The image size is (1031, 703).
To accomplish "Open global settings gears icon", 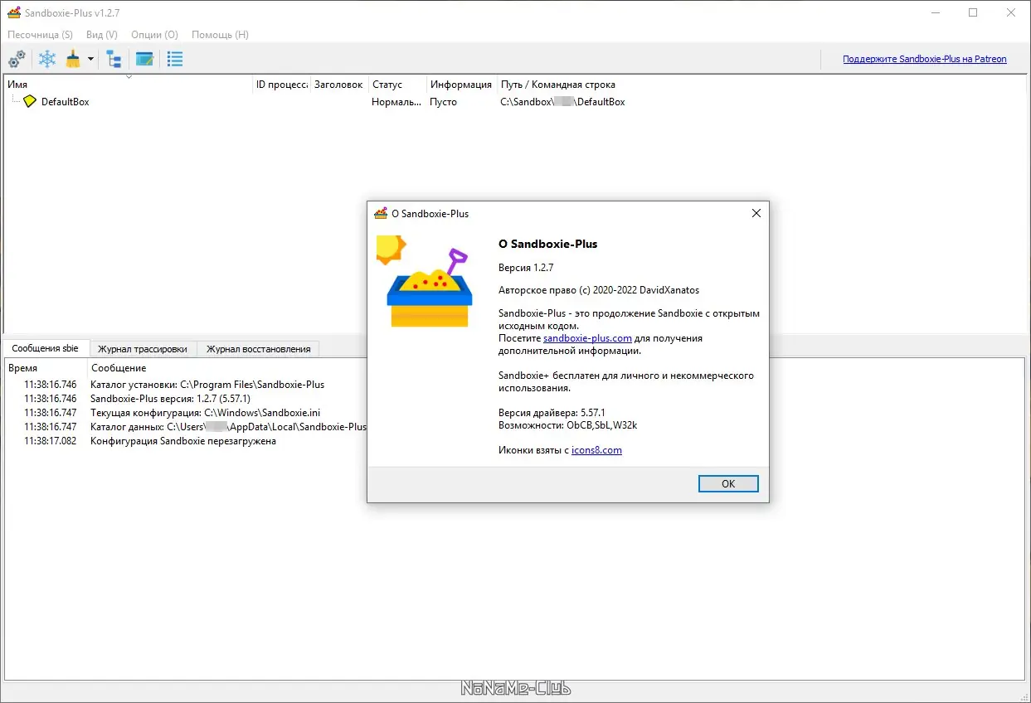I will (x=17, y=59).
